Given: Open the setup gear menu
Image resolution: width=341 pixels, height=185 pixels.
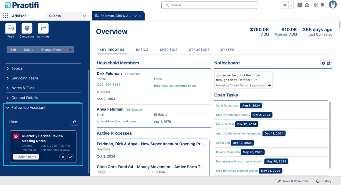Looking at the screenshot, I should (x=315, y=5).
